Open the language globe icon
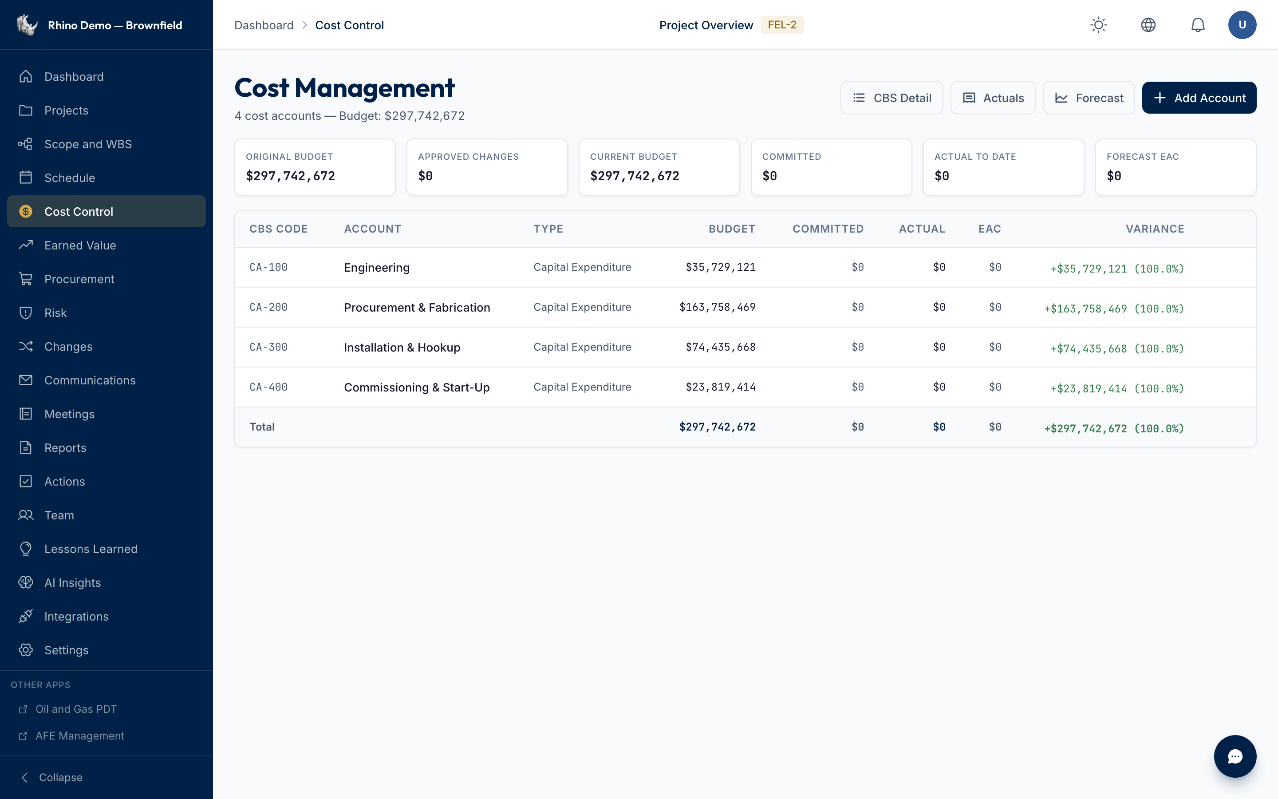 coord(1148,25)
